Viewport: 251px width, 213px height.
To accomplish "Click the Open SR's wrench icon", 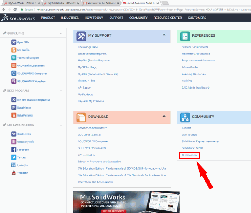I will (14, 42).
